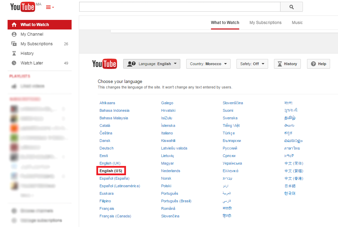Click the question mark Help icon

[x=314, y=64]
